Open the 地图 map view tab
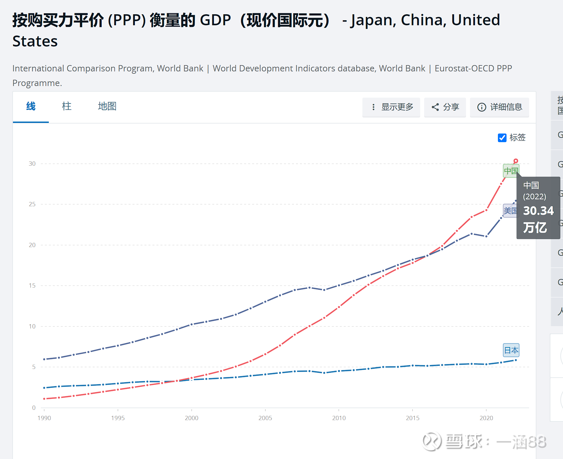The height and width of the screenshot is (459, 563). point(107,106)
